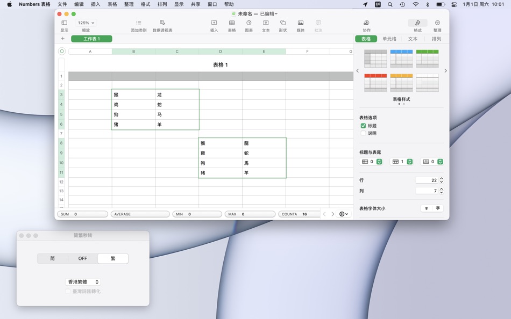Open the Apple menu
Viewport: 511px width, 319px height.
tap(10, 4)
